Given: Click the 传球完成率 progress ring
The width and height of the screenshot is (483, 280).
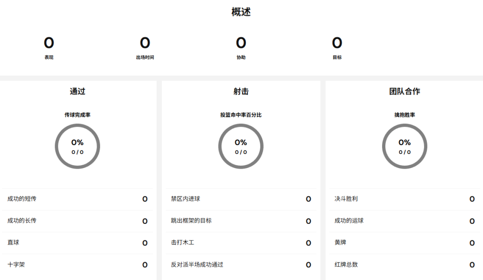Looking at the screenshot, I should (x=78, y=146).
